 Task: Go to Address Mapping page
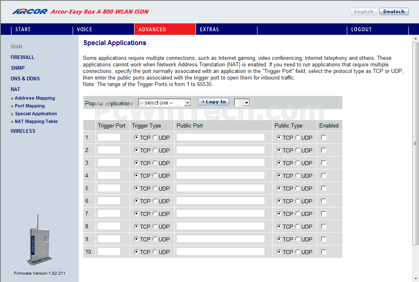point(35,98)
